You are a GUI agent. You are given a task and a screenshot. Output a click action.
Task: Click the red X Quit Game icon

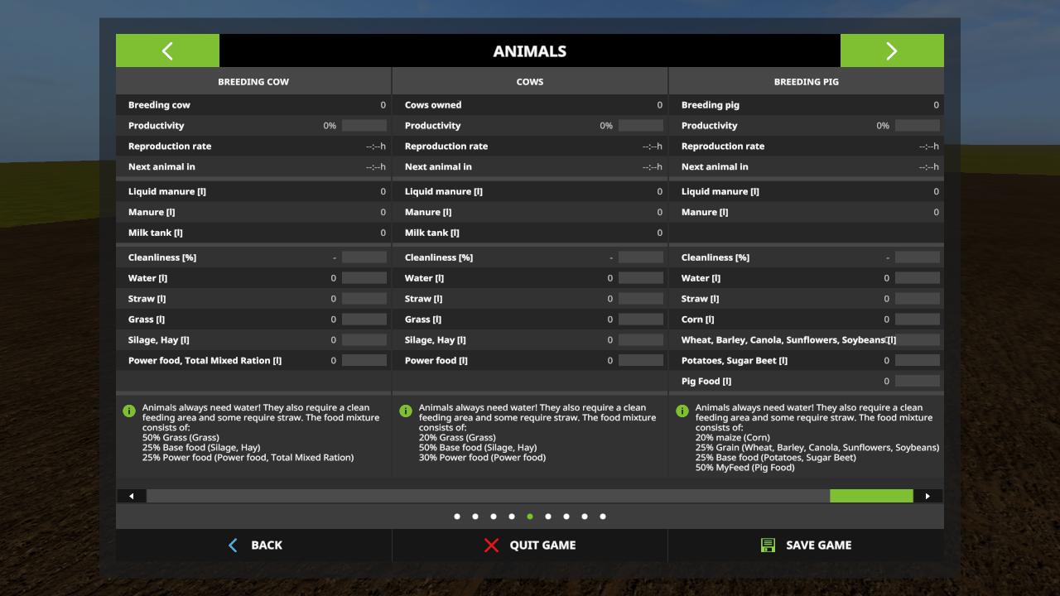(x=492, y=545)
